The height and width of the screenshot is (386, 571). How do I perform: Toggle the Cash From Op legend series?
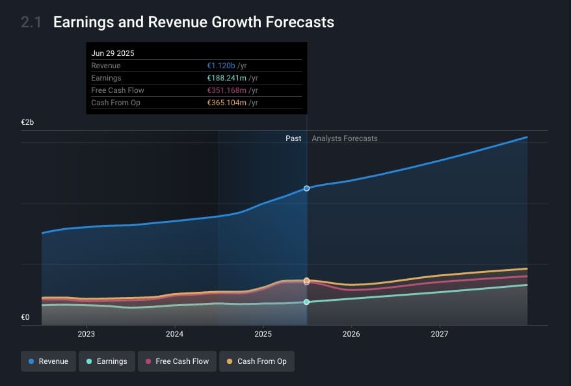point(257,361)
